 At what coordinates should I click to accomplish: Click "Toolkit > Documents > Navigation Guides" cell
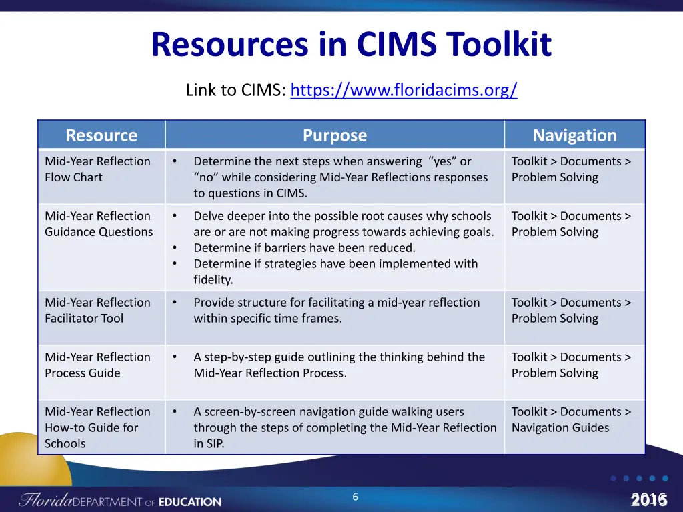coord(574,427)
